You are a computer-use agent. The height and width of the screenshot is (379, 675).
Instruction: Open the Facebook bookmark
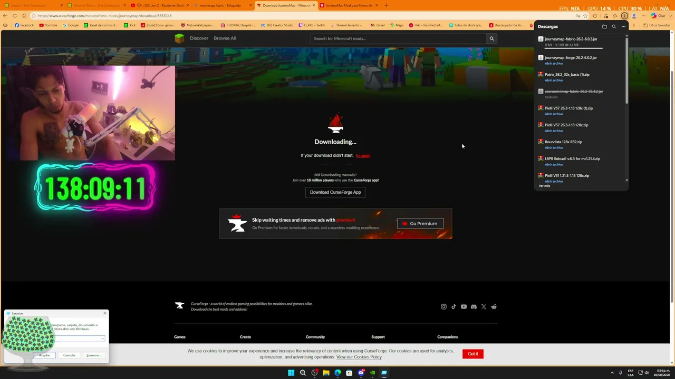(24, 25)
